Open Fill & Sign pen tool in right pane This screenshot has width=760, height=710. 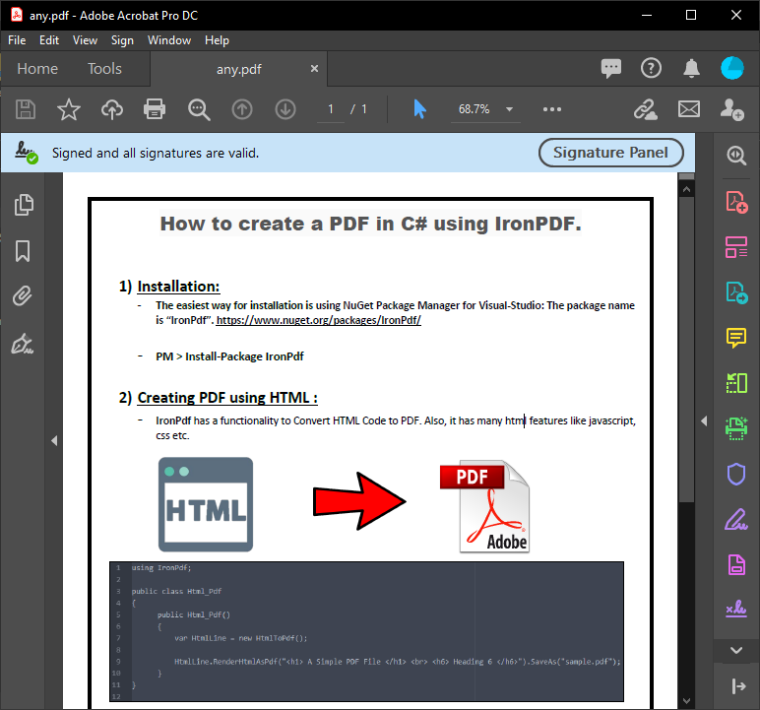(x=736, y=519)
